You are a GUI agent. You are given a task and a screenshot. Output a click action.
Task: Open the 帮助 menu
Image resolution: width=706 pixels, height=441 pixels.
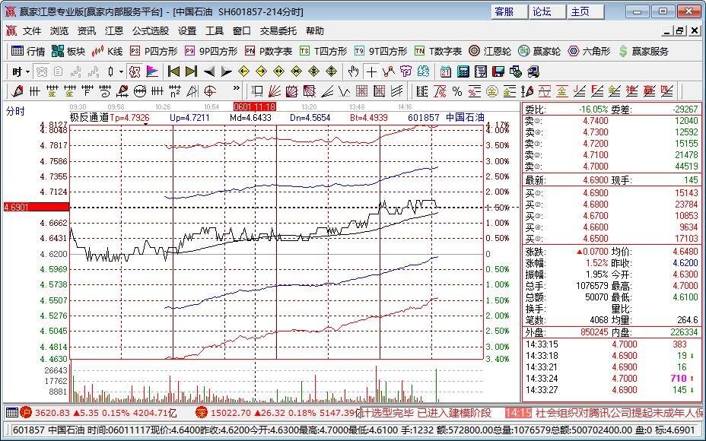(315, 31)
